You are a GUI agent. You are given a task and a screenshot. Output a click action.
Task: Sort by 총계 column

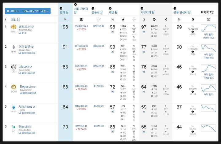point(64,12)
